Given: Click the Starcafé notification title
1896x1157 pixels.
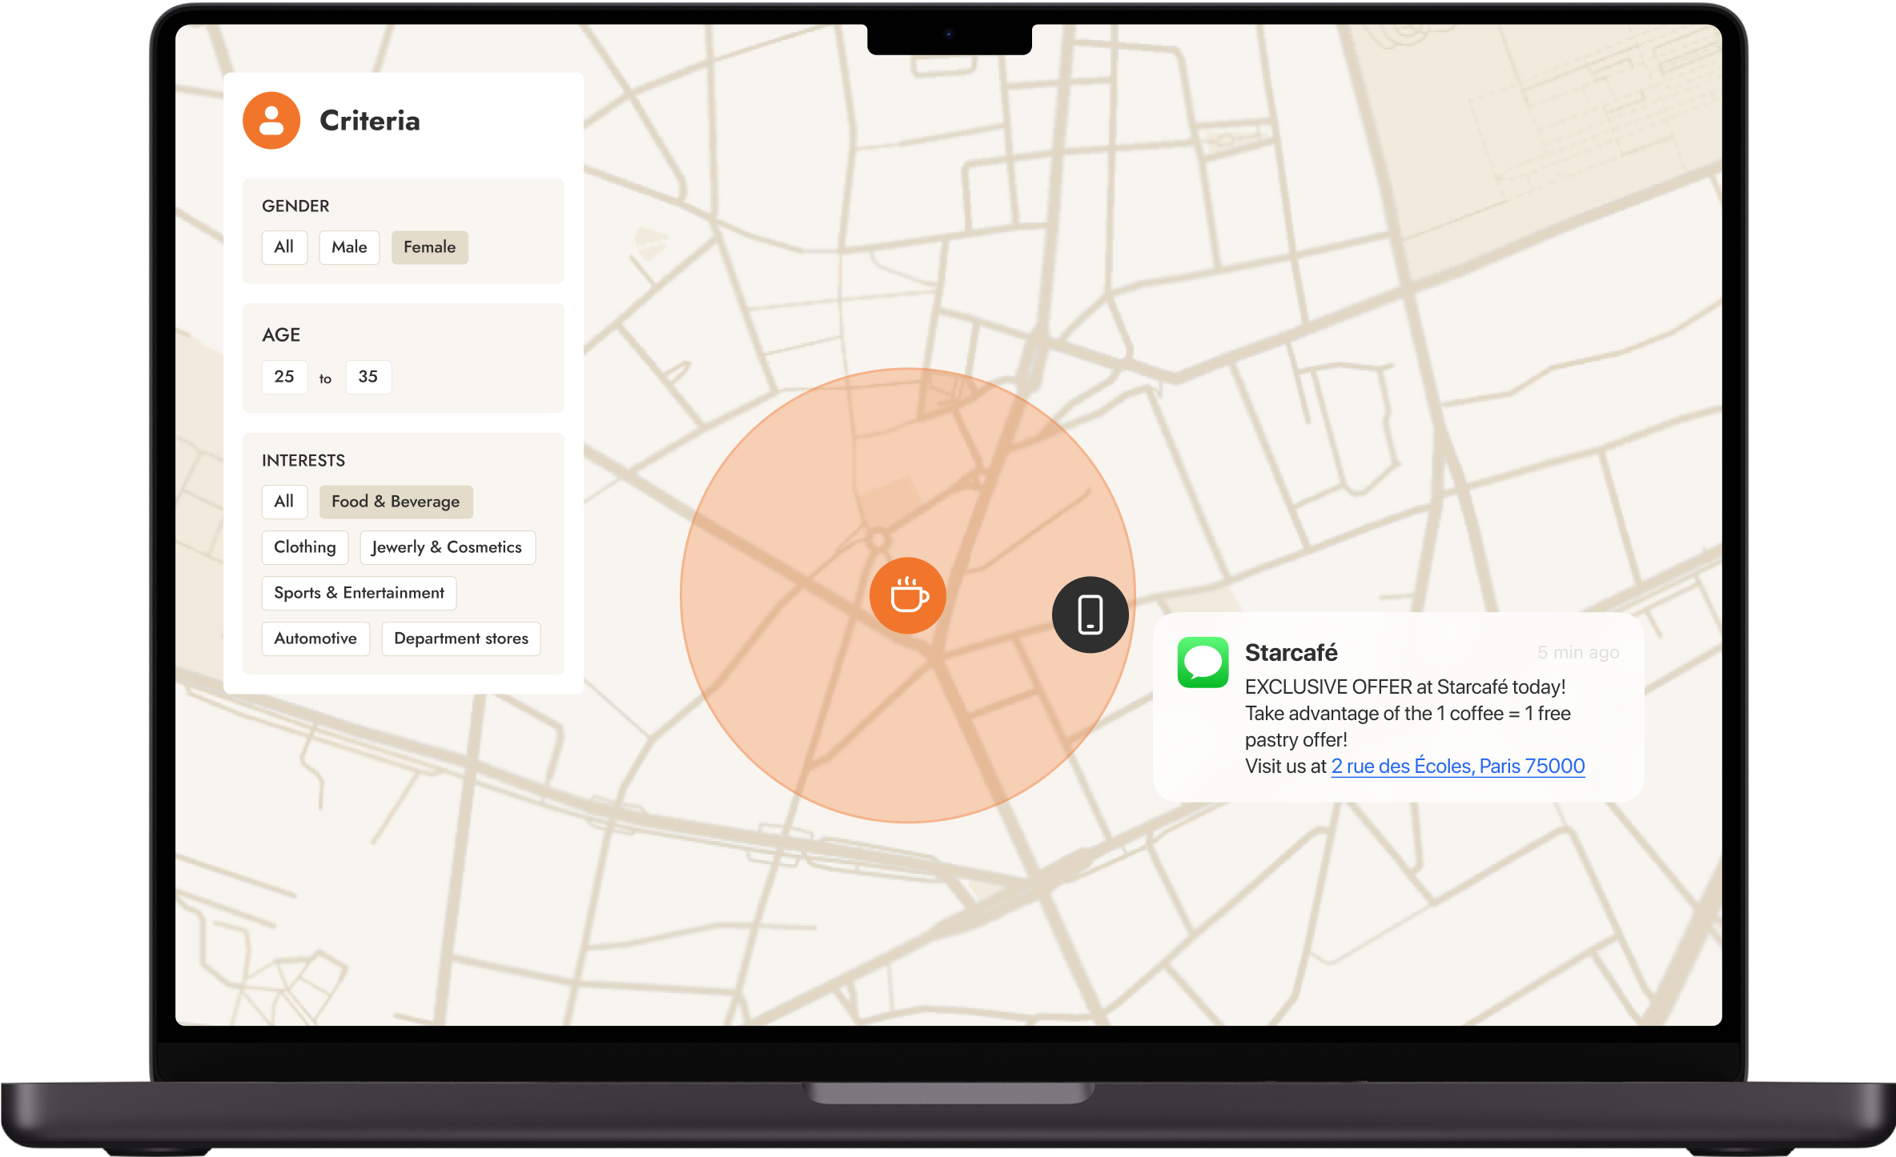Looking at the screenshot, I should [x=1291, y=653].
